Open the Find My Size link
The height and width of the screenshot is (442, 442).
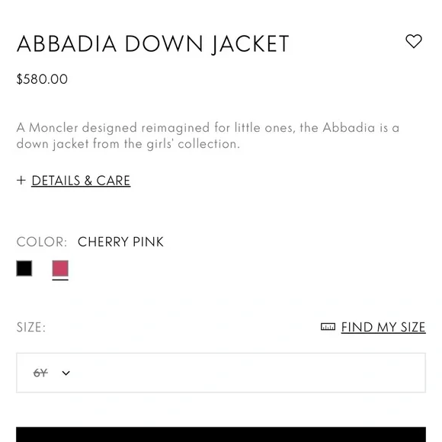(383, 327)
